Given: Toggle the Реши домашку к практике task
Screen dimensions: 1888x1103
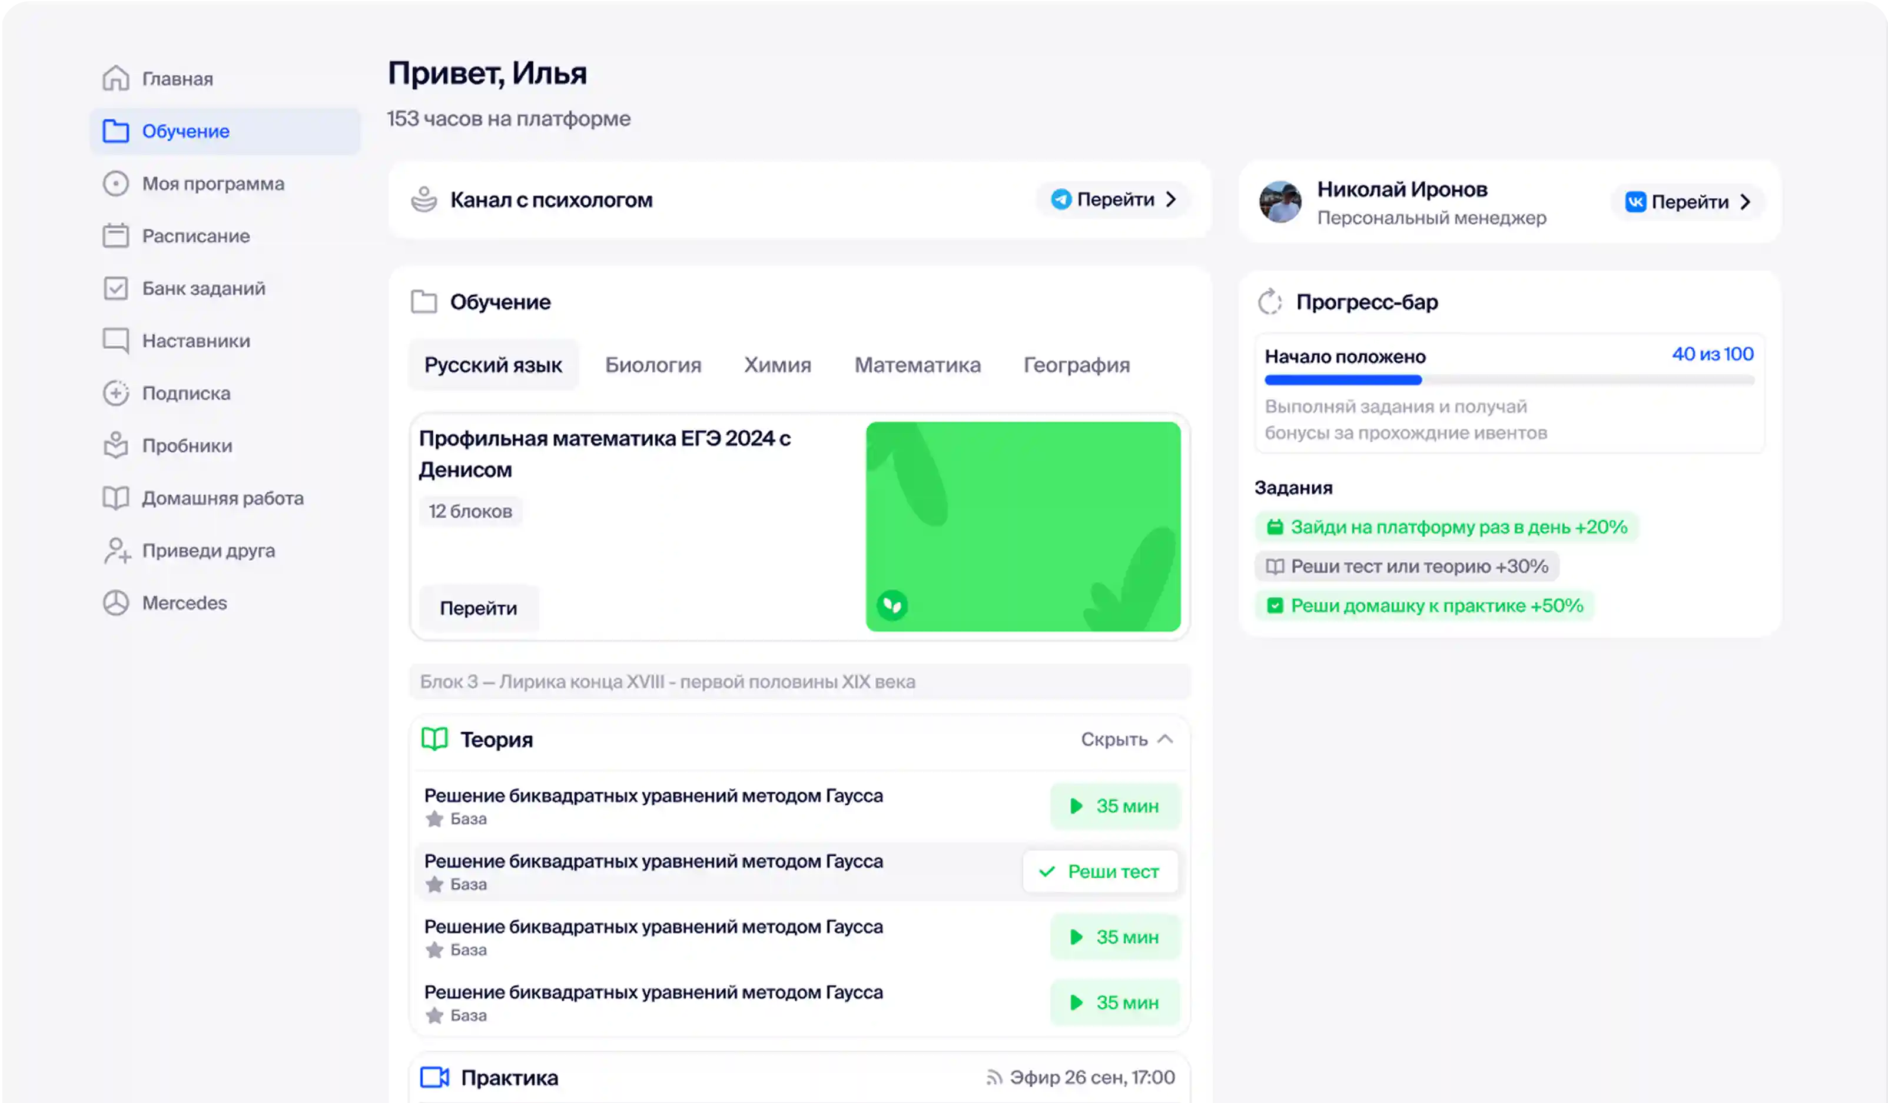Looking at the screenshot, I should tap(1424, 605).
